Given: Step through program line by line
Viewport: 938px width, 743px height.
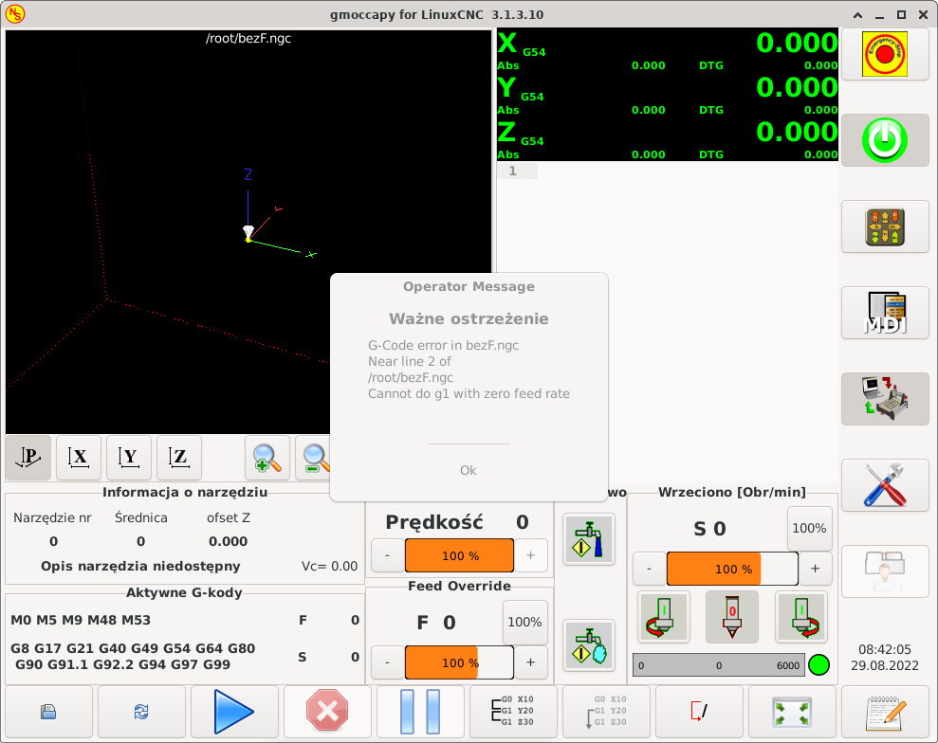Looking at the screenshot, I should (513, 712).
